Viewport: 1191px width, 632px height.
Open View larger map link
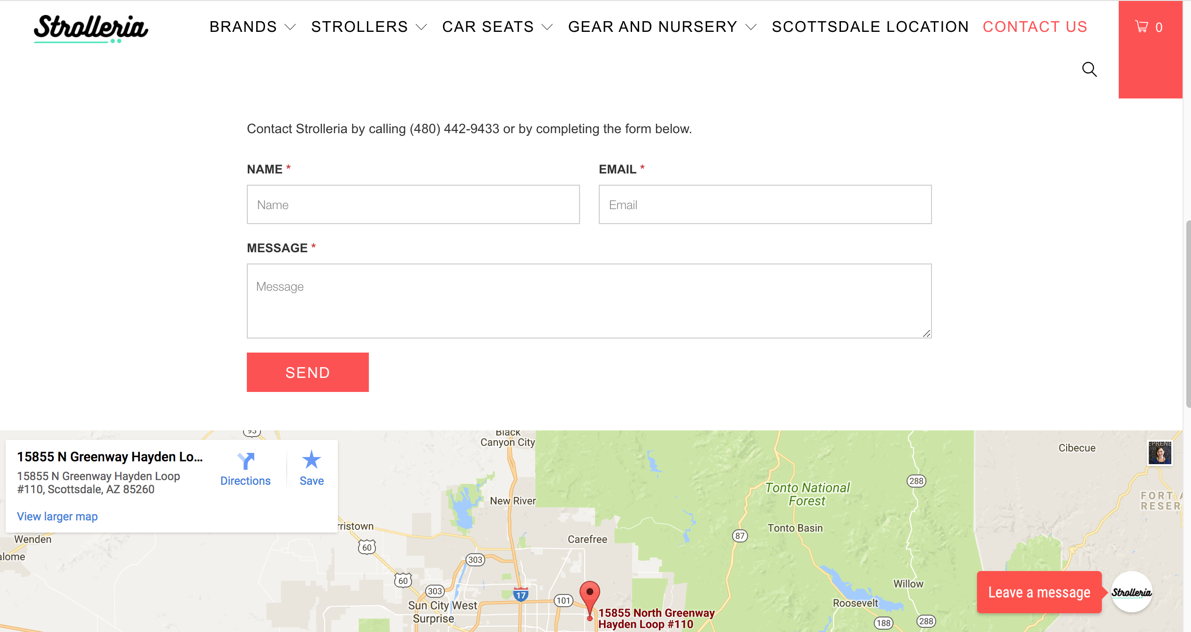pyautogui.click(x=57, y=516)
